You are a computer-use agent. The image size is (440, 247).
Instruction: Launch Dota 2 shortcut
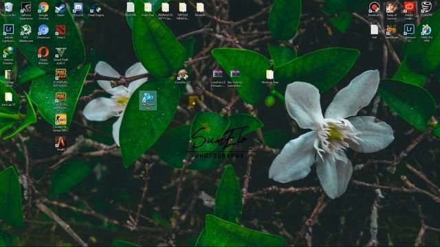(x=60, y=32)
